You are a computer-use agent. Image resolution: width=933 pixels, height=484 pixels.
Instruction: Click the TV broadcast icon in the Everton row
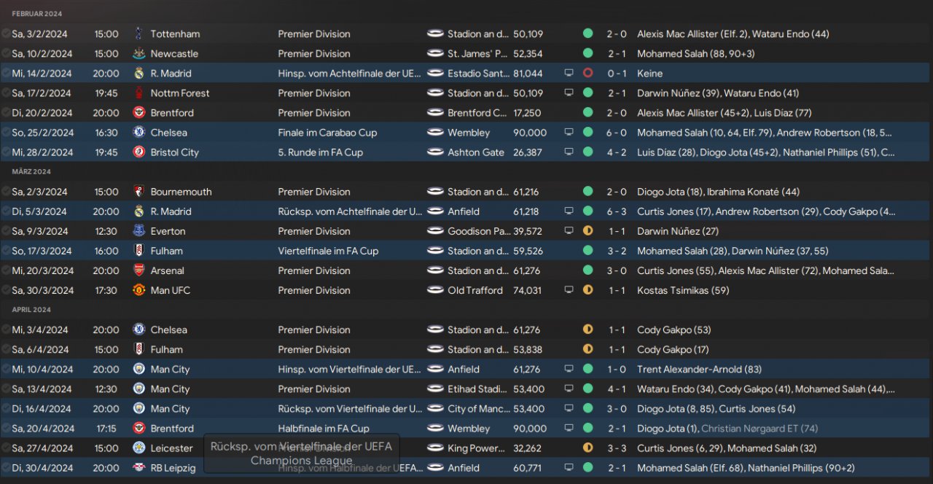(569, 231)
